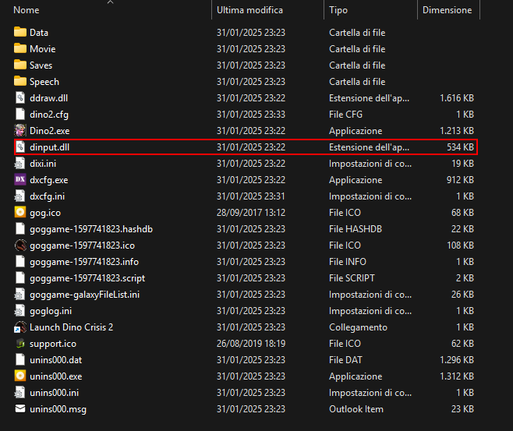Sort by the Ultima modifica column header
Viewport: 513px width, 431px height.
(249, 10)
